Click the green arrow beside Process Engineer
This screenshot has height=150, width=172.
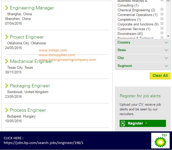click(7, 110)
